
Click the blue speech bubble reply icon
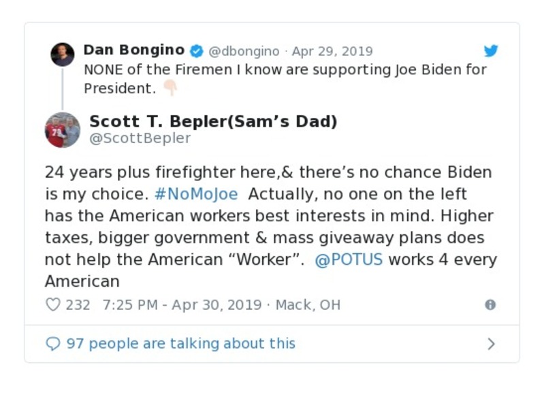[x=52, y=344]
